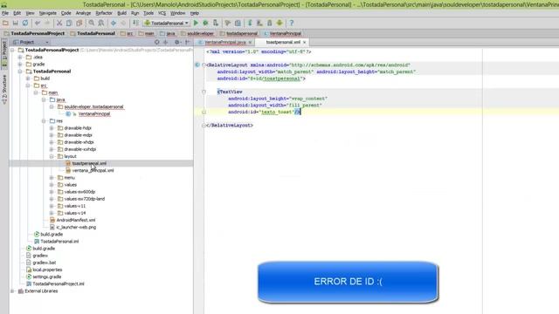Click the Redo toolbar icon
This screenshot has height=314, width=559.
[47, 24]
